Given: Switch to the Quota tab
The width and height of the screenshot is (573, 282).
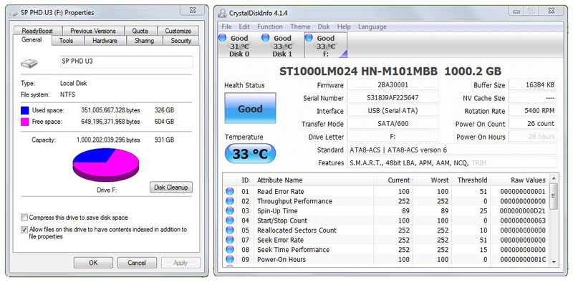Looking at the screenshot, I should point(140,31).
